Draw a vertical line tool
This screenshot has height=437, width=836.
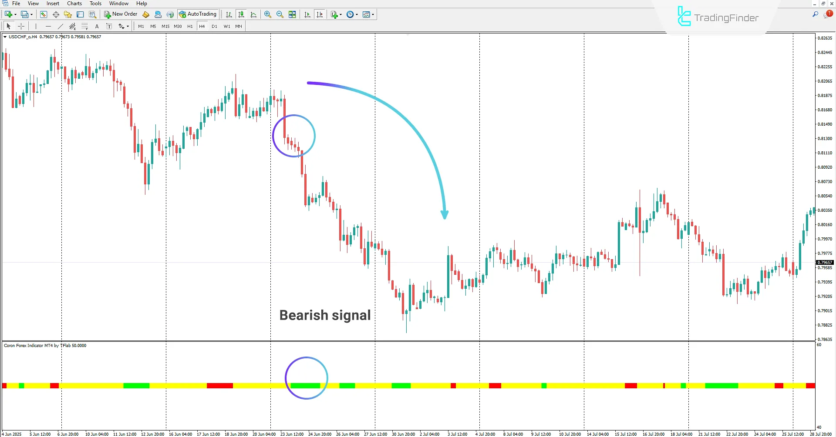coord(36,27)
